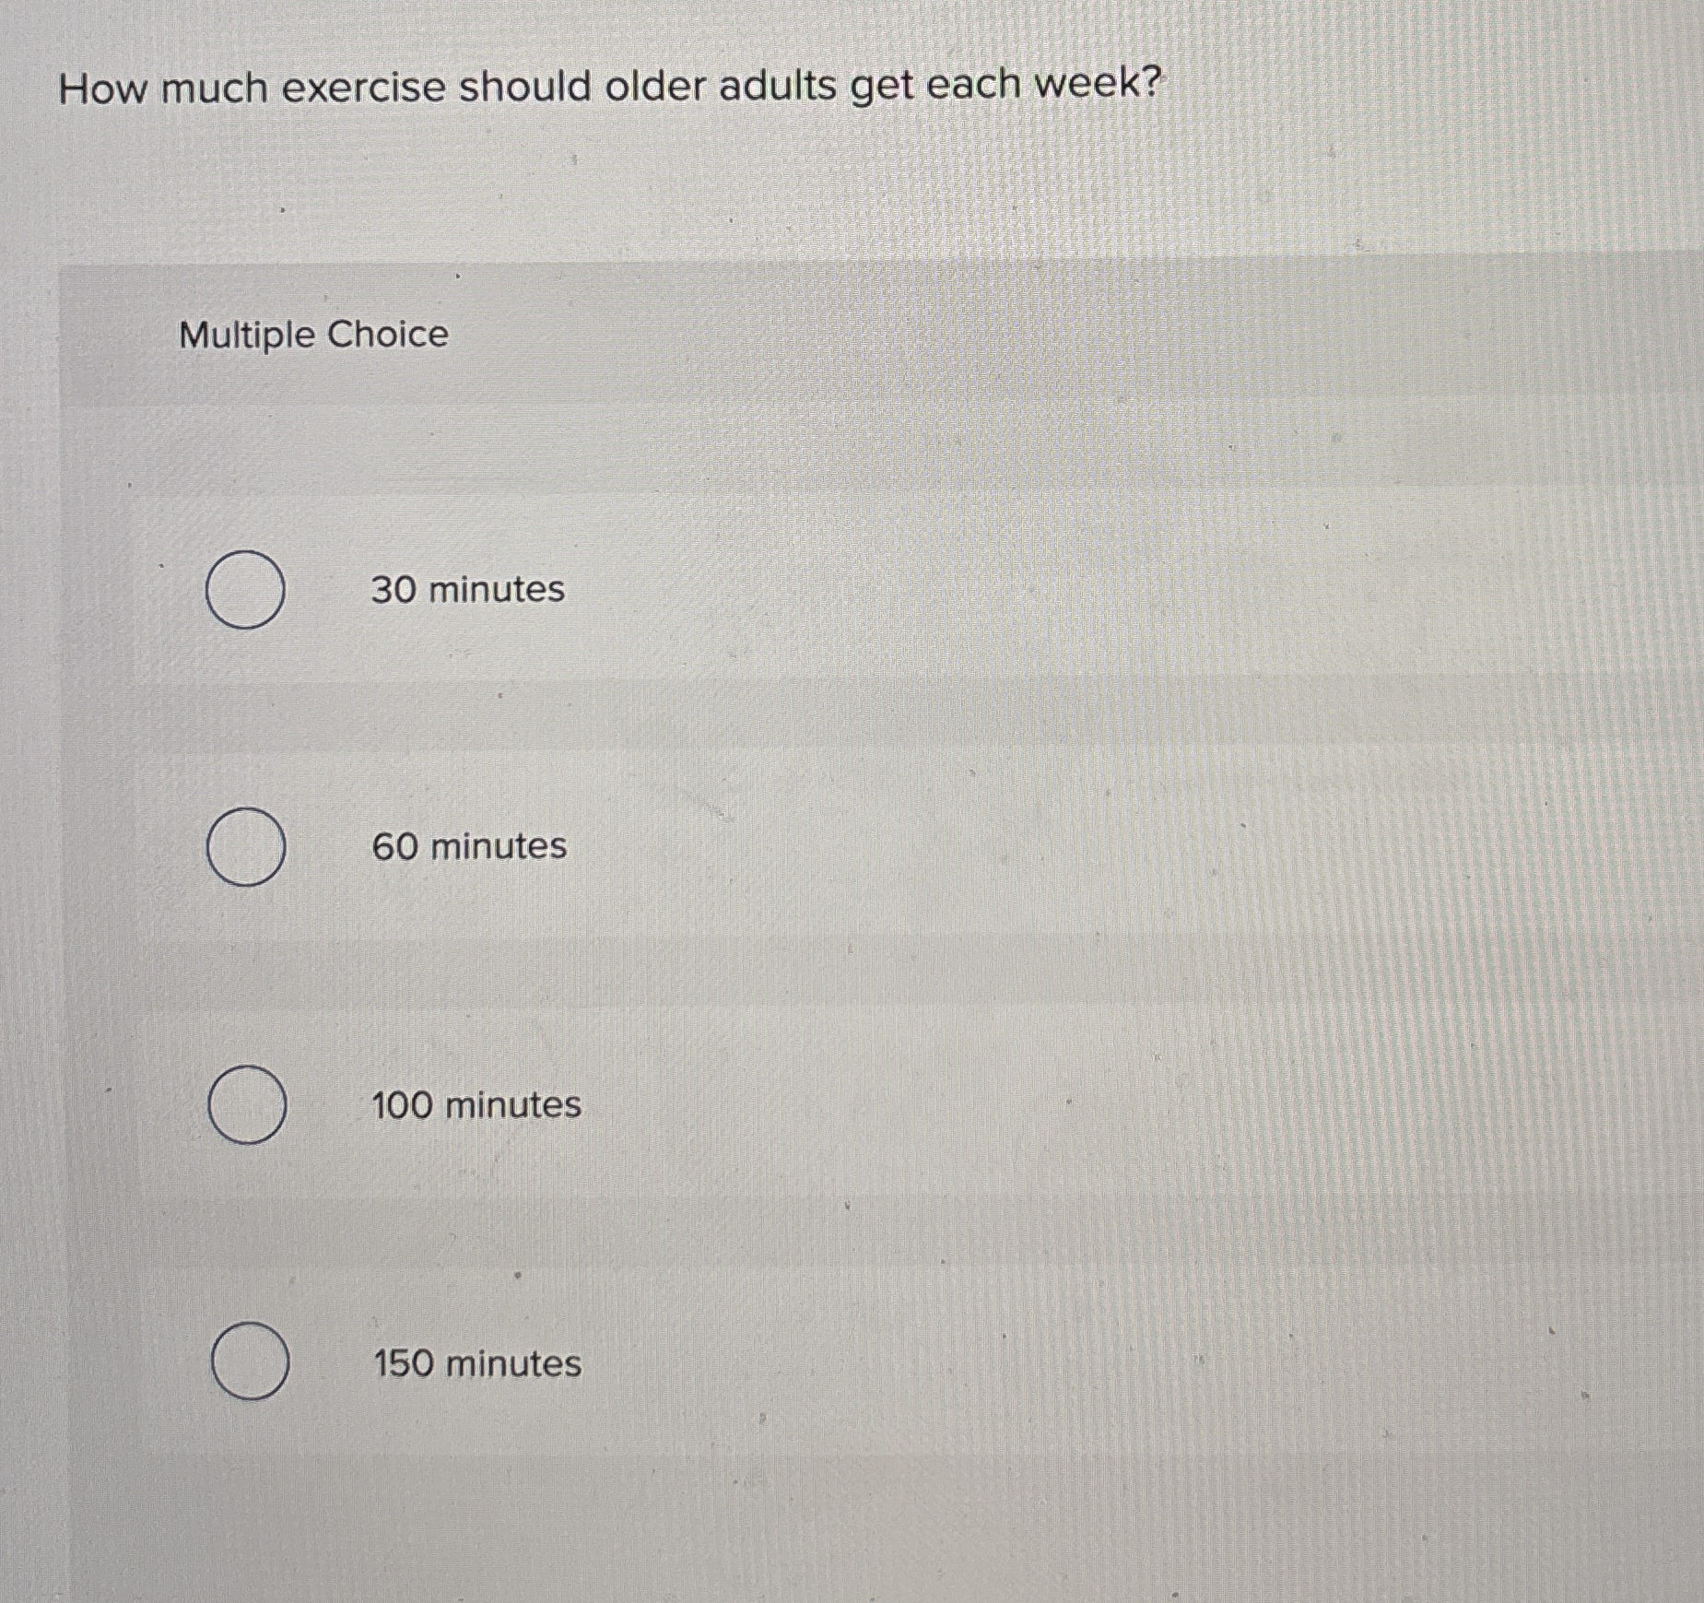Click the exercise question title text
Viewport: 1704px width, 1603px height.
coord(608,85)
